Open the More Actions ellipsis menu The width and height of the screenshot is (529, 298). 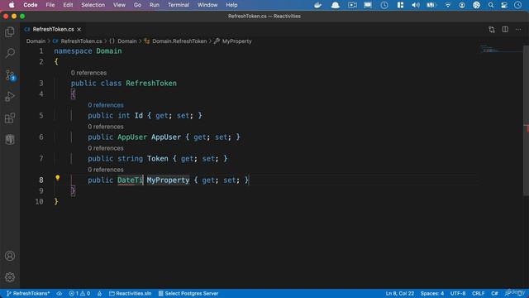(518, 30)
